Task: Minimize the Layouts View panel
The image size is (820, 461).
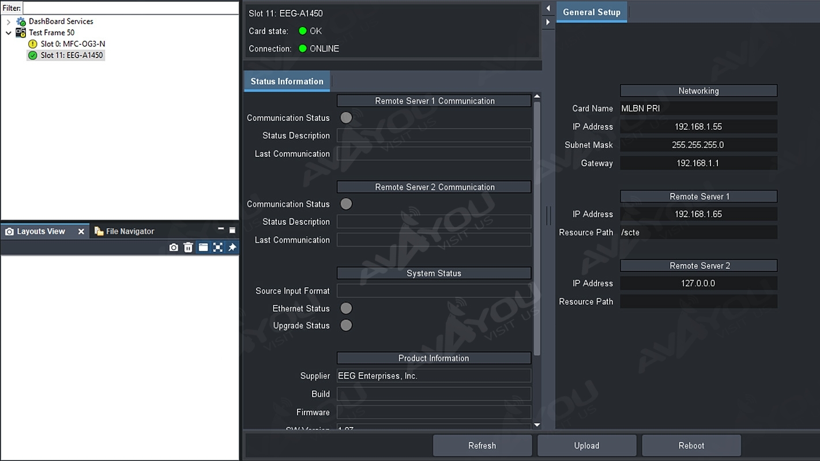Action: pos(220,230)
